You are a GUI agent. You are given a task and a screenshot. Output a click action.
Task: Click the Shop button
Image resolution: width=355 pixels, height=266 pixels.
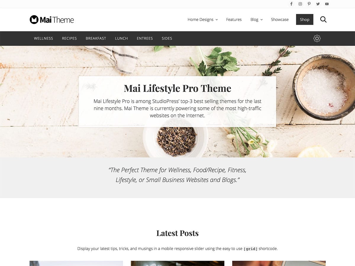[x=304, y=20]
